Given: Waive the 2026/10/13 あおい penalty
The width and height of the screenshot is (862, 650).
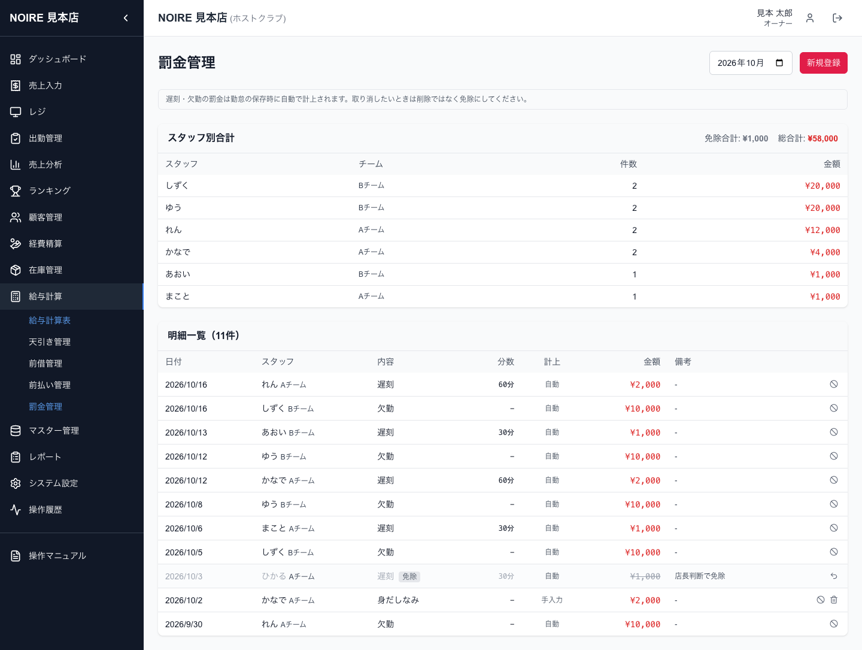Looking at the screenshot, I should point(834,432).
